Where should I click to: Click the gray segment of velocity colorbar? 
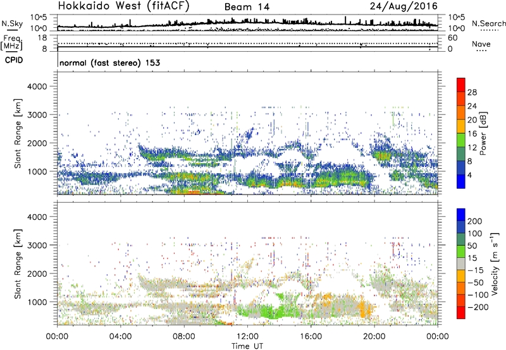(461, 263)
